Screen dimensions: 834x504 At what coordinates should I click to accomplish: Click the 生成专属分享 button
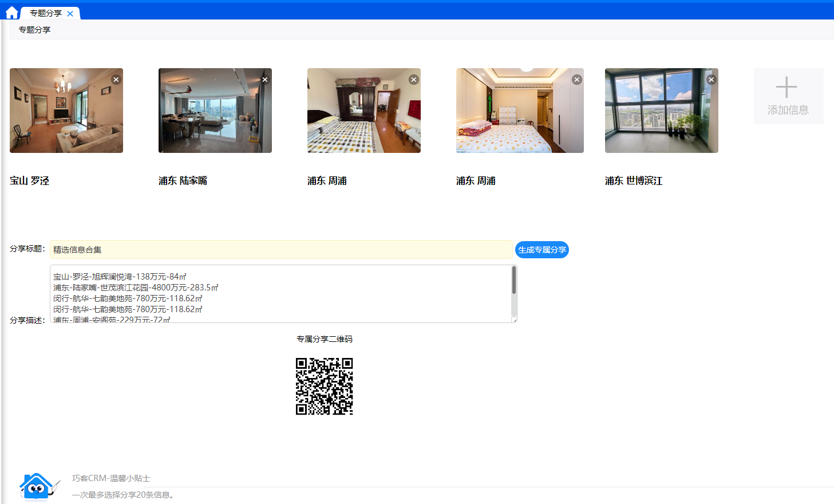point(541,250)
